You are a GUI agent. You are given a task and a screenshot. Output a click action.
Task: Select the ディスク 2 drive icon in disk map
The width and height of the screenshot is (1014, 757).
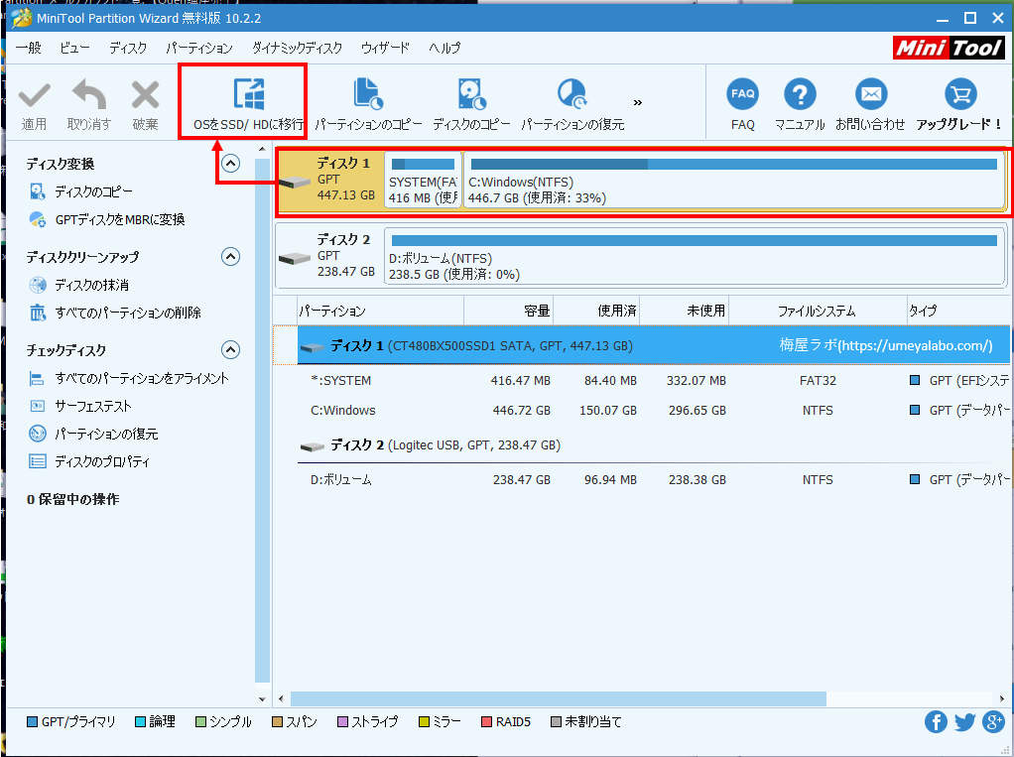pos(295,259)
